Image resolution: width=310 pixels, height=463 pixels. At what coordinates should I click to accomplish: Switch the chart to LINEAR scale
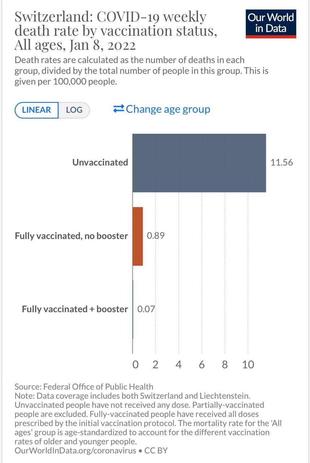[36, 110]
